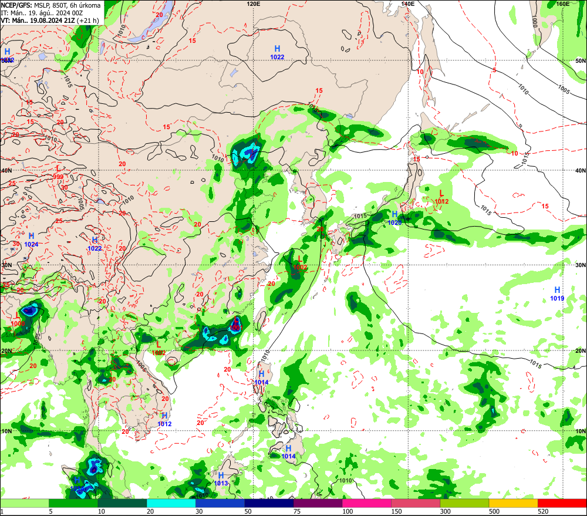Screen dimensions: 587x516
Task: Click the NCEP/GFS map title text
Action: pyautogui.click(x=50, y=5)
